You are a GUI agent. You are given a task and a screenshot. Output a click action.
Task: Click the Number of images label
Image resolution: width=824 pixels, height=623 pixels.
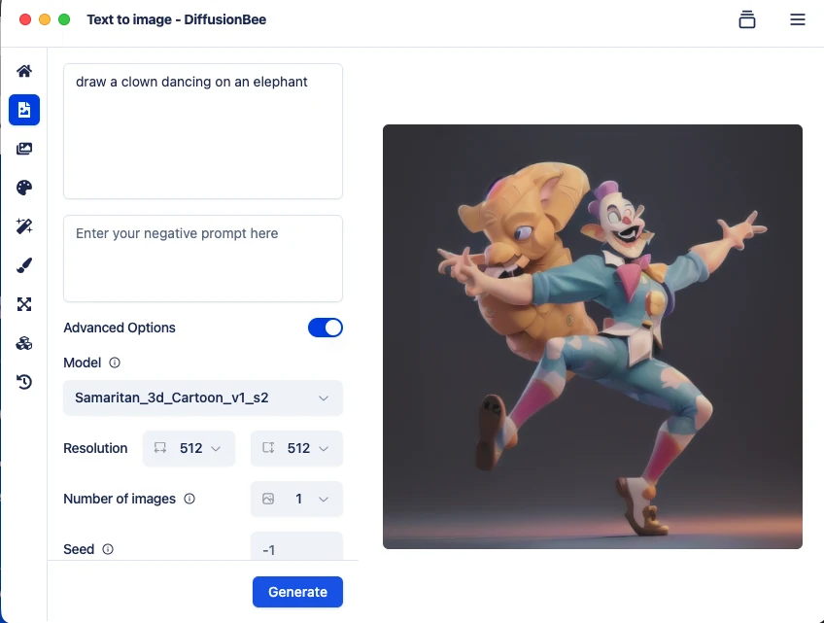point(120,499)
